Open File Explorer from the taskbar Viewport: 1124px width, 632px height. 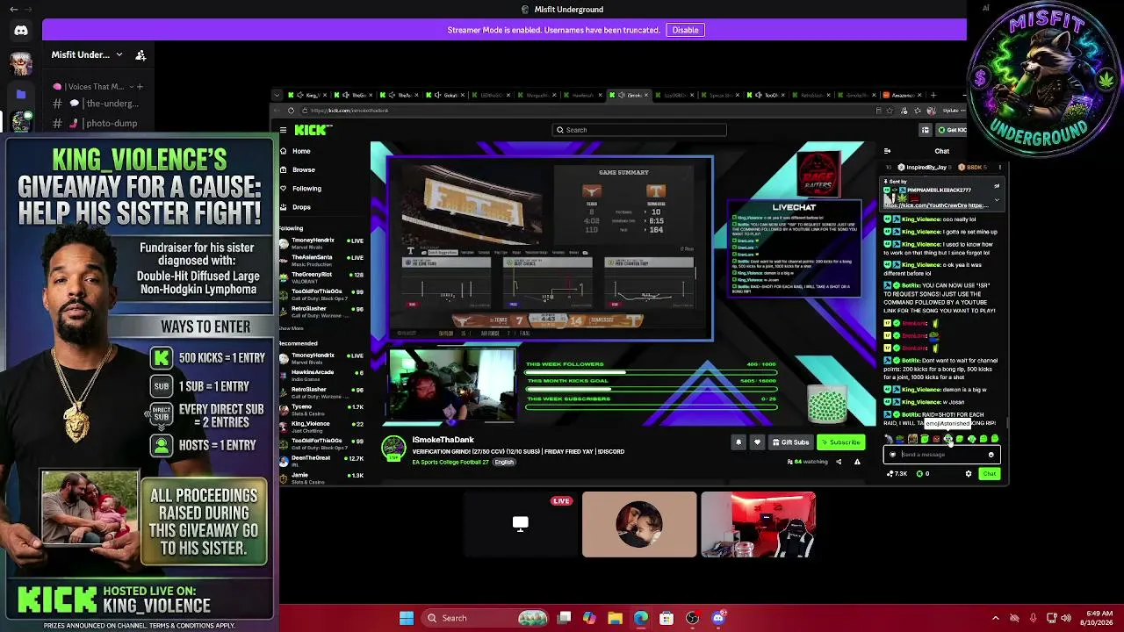coord(615,618)
